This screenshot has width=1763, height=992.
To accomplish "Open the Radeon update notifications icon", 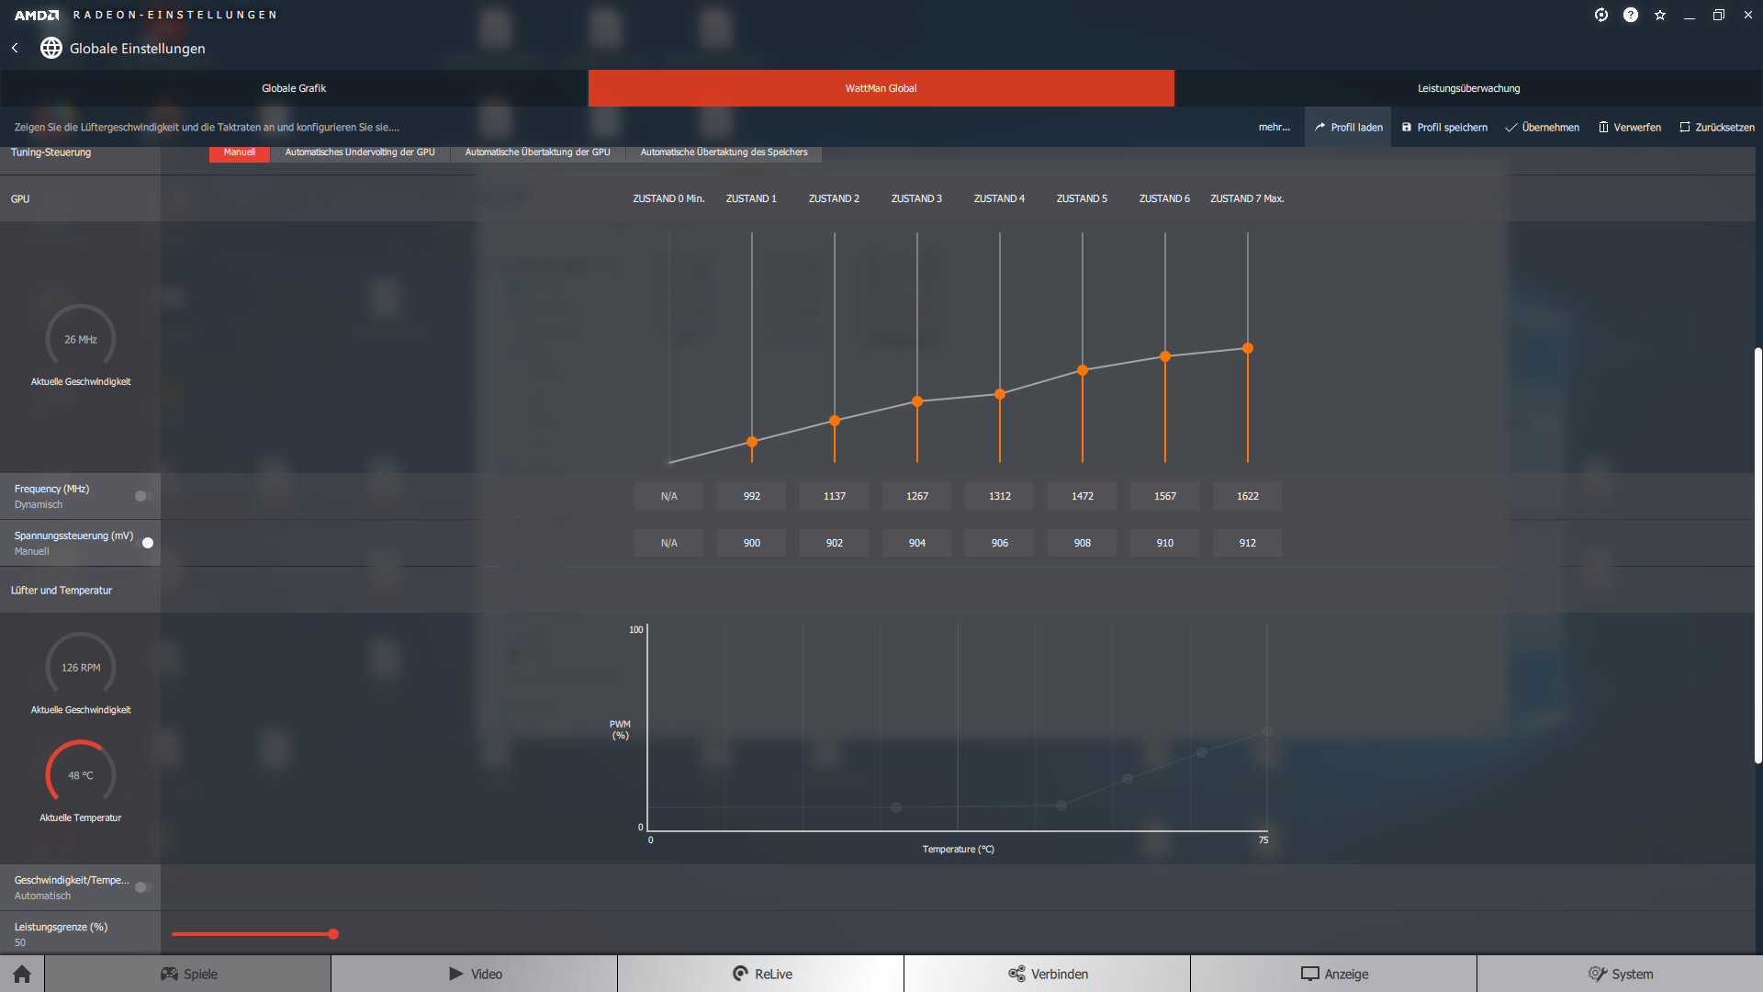I will 1601,15.
